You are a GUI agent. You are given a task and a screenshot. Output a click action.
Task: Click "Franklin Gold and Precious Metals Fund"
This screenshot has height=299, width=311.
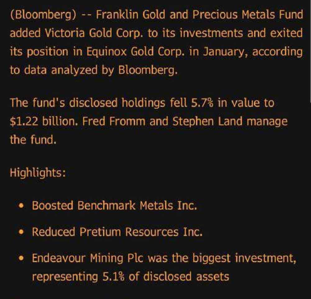coord(199,15)
